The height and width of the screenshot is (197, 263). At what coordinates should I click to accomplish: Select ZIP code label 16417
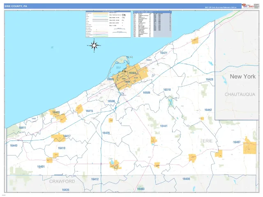[67, 136]
